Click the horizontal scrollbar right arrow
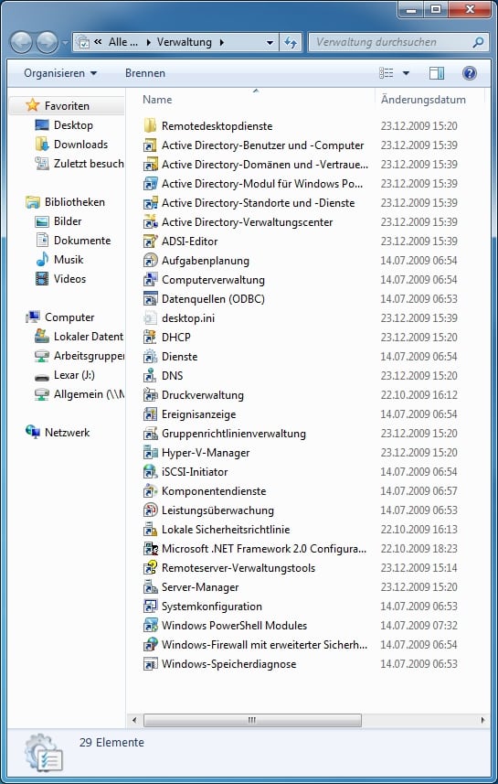Viewport: 498px width, 784px height. [x=482, y=721]
